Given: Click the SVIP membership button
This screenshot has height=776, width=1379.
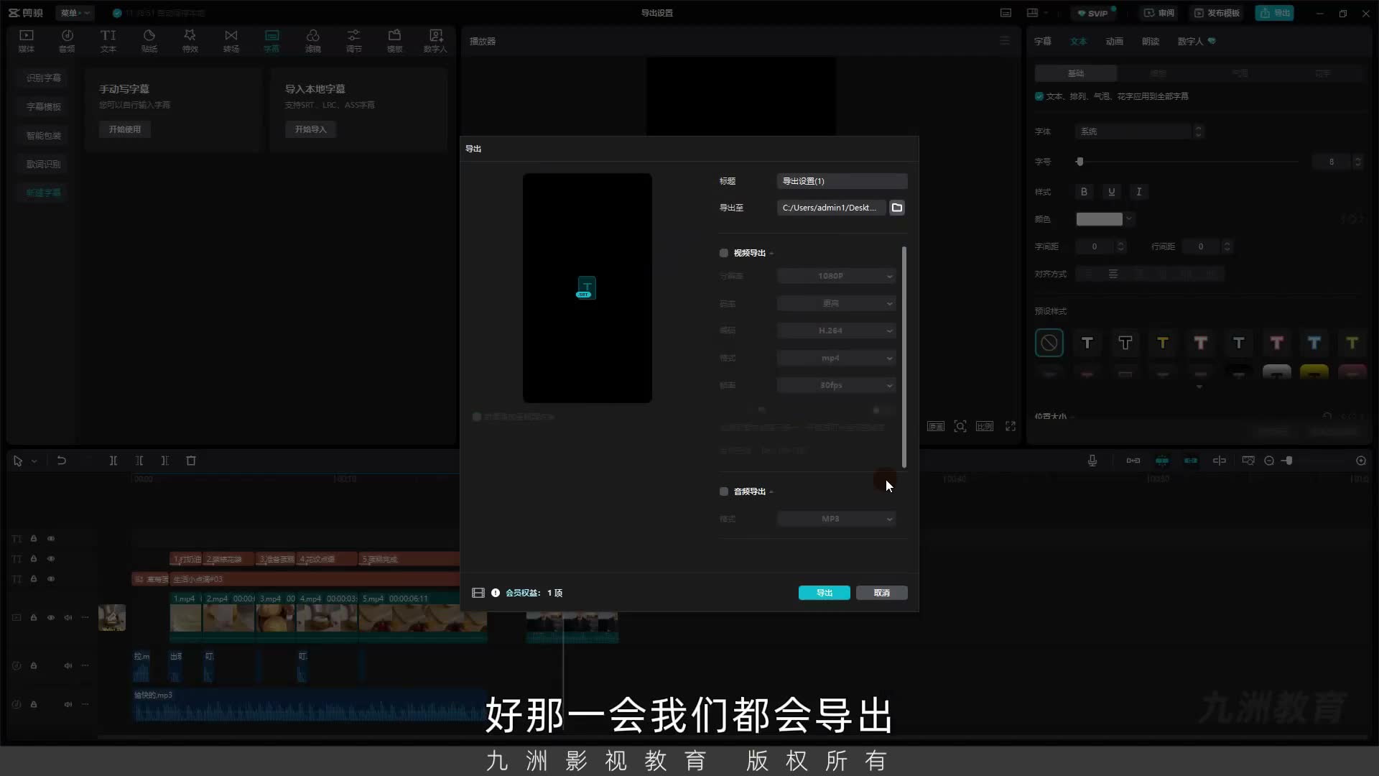Looking at the screenshot, I should [x=1092, y=13].
